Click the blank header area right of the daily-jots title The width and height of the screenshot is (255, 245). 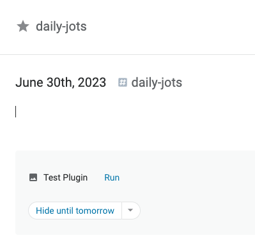tap(171, 27)
